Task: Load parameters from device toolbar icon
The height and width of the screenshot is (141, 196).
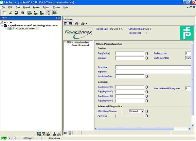Action: click(x=36, y=13)
